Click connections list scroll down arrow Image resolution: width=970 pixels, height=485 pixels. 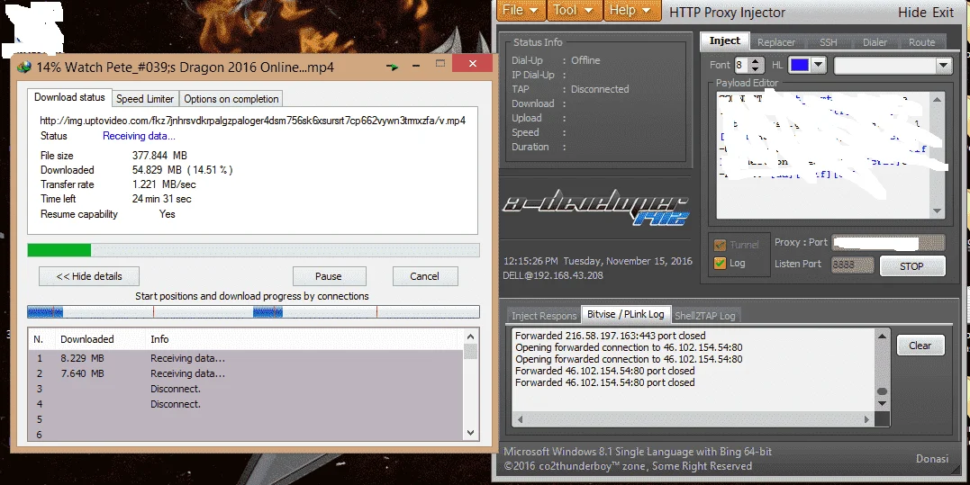click(470, 433)
